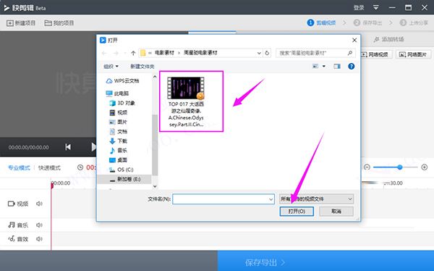Select WPS云文档 in navigation pane
434x271 pixels.
122,81
